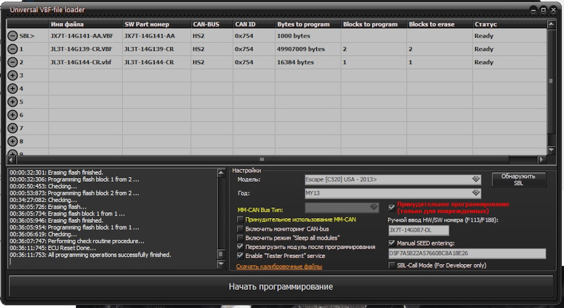The height and width of the screenshot is (308, 564).
Task: Click the Blocks to program column header
Action: tap(374, 25)
